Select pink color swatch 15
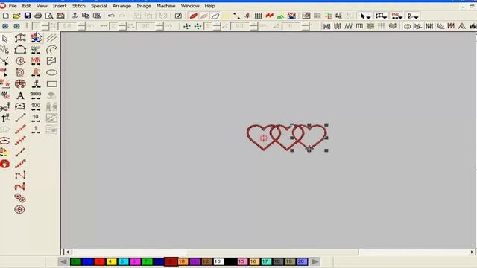This screenshot has width=477, height=268. tap(242, 261)
